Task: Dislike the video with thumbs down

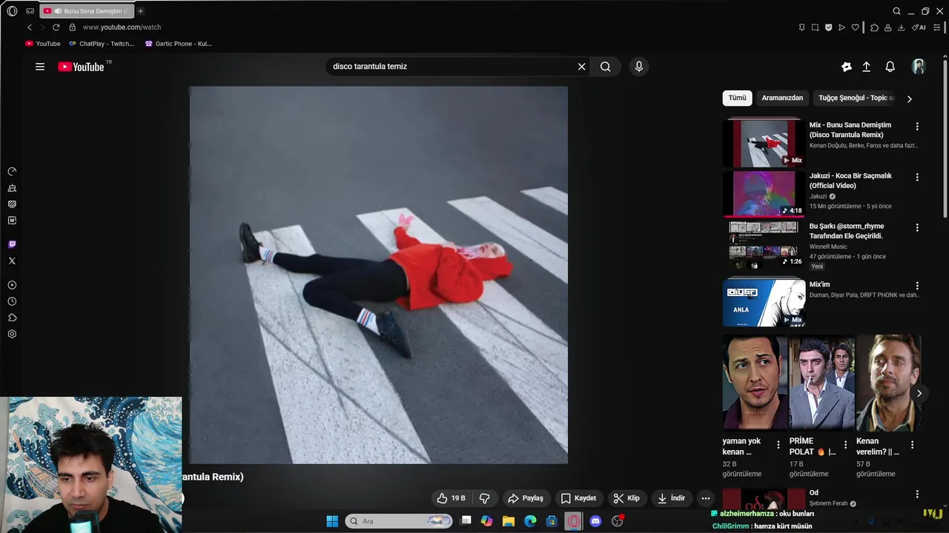Action: coord(485,498)
